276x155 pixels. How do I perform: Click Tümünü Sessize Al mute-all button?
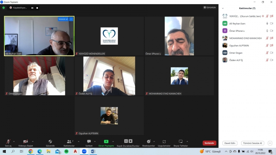253,143
